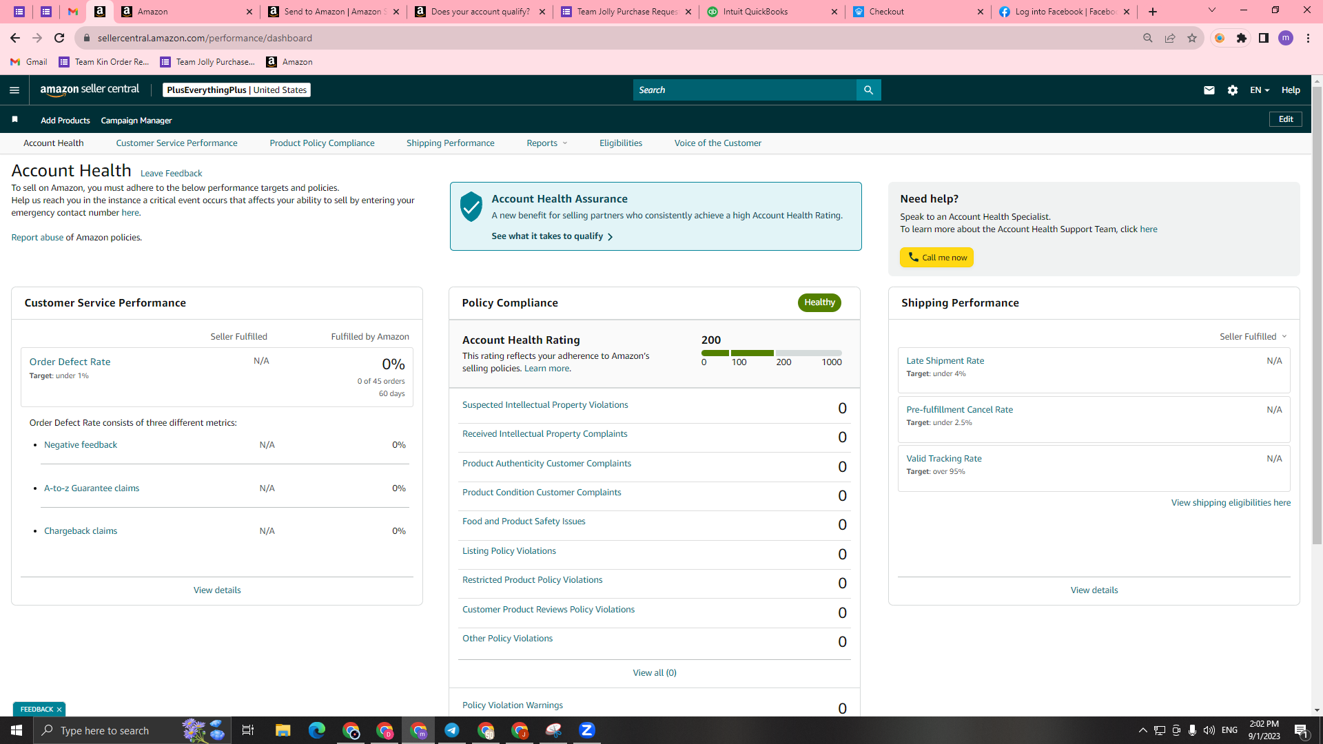
Task: Open Microsoft Edge from the taskbar
Action: tap(317, 730)
